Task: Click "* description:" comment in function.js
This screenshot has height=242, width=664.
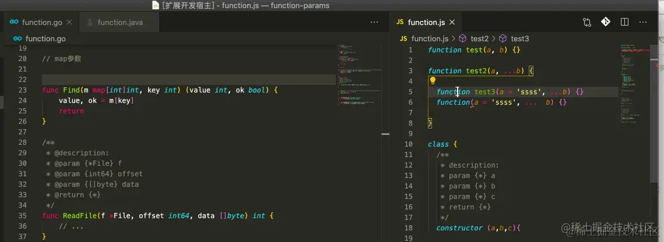Action: pyautogui.click(x=470, y=165)
